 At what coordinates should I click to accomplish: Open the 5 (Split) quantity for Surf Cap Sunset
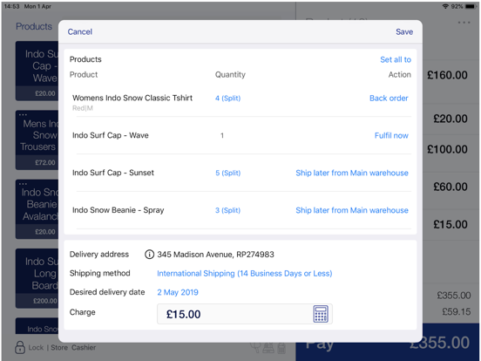(x=227, y=173)
